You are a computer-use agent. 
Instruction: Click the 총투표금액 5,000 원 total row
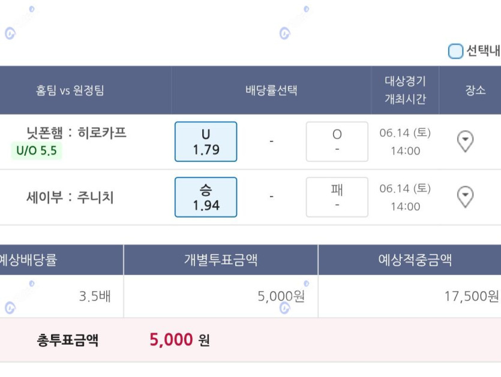251,340
